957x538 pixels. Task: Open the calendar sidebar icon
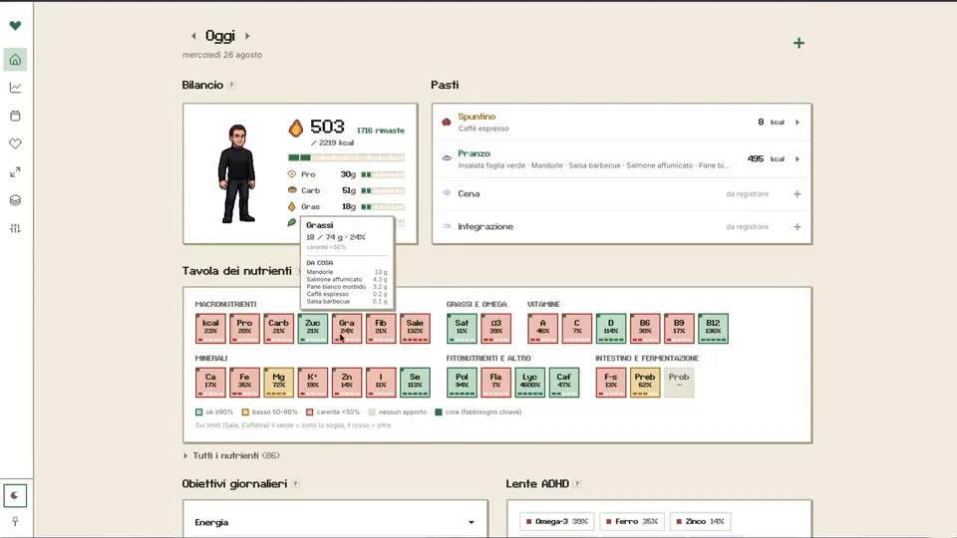coord(15,116)
